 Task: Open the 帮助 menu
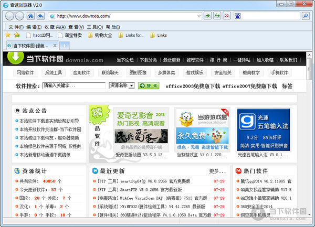tap(113, 27)
